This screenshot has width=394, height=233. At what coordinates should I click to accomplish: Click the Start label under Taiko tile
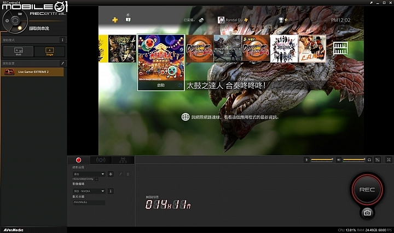(x=161, y=86)
